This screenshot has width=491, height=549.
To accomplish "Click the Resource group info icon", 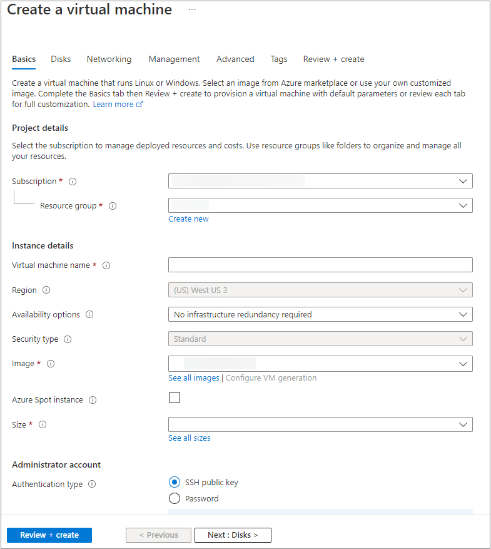I will click(x=112, y=205).
